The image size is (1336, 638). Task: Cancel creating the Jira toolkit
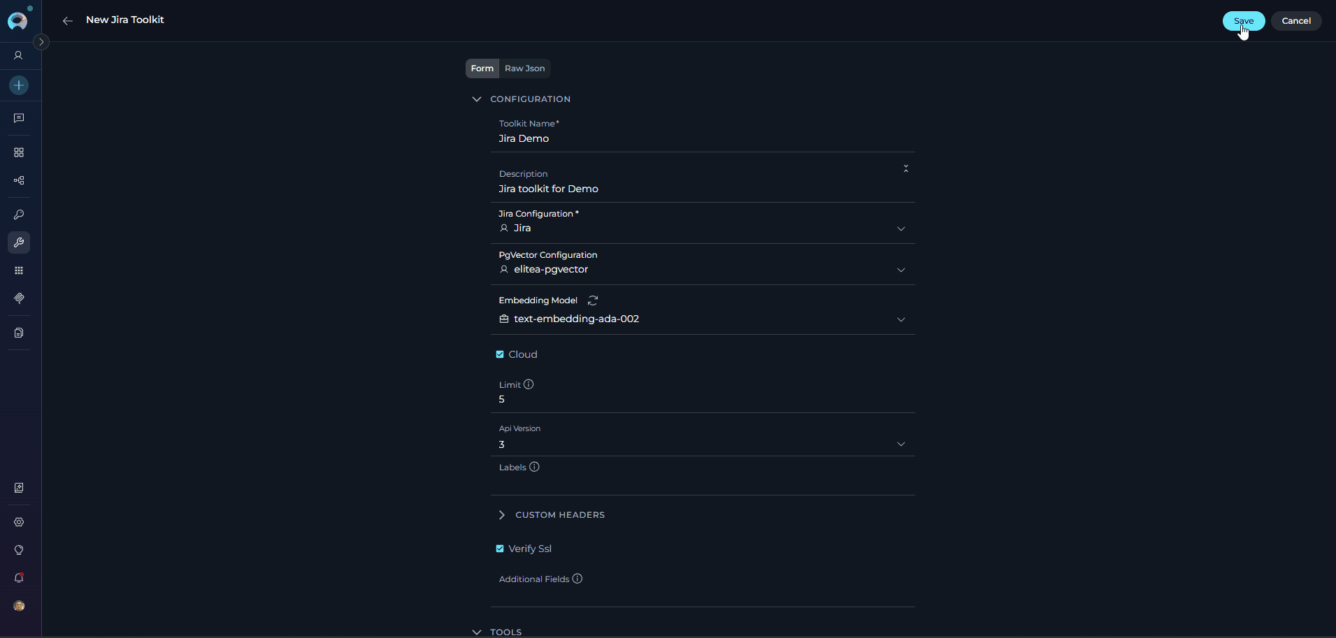click(x=1296, y=21)
